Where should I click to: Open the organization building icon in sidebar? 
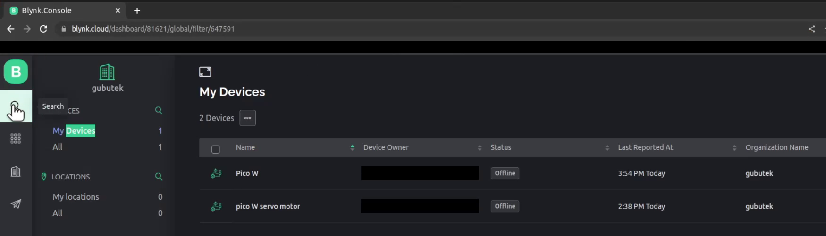16,171
